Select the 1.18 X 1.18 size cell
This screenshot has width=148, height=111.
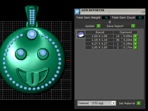point(99,40)
